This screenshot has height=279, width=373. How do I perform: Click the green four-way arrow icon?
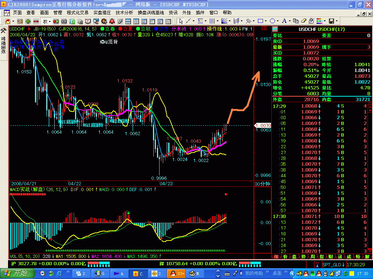[28, 21]
